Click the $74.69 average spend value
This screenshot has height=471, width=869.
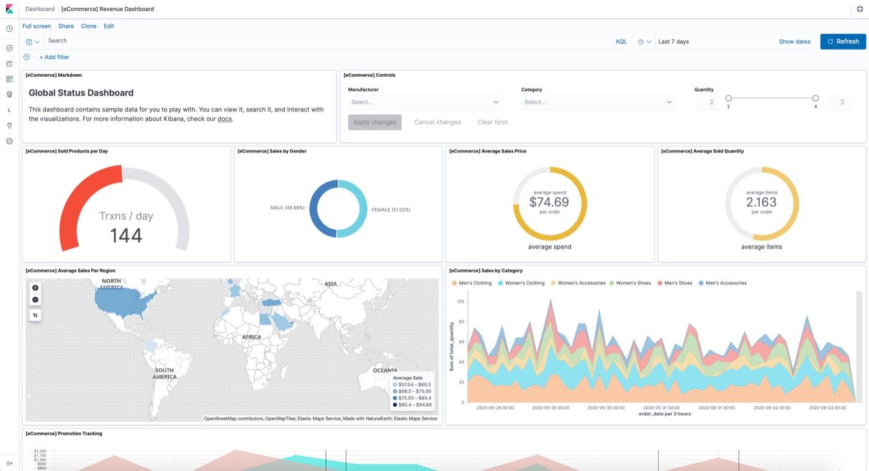tap(549, 202)
